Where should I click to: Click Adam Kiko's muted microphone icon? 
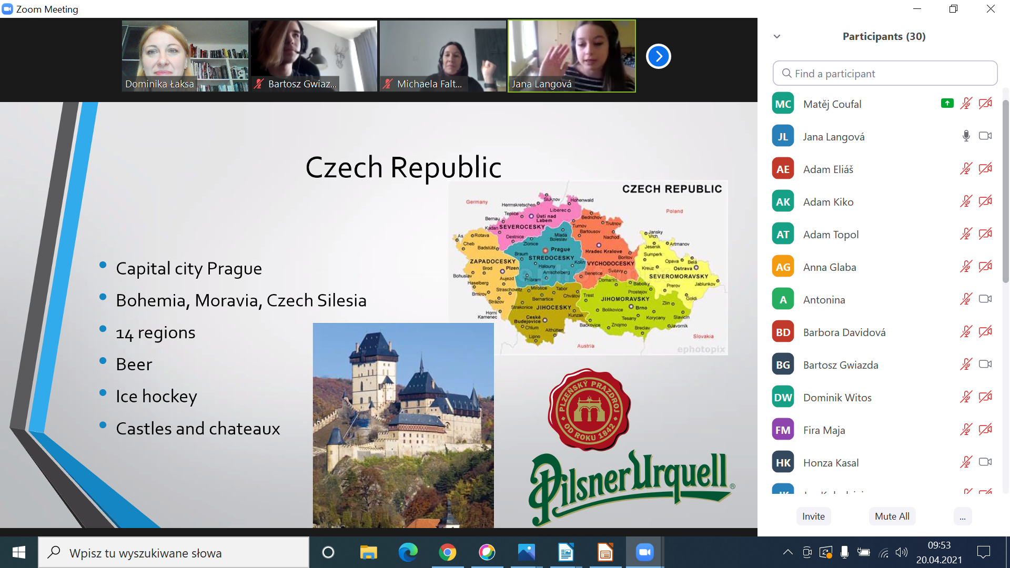click(966, 201)
